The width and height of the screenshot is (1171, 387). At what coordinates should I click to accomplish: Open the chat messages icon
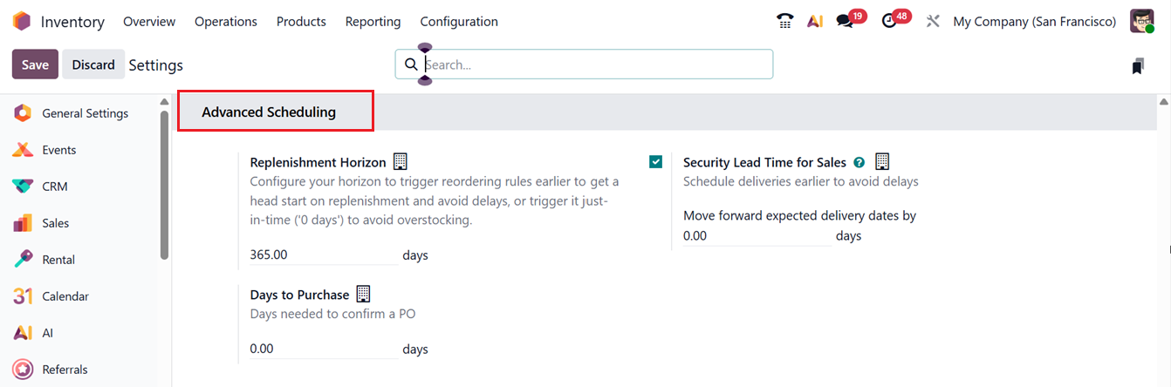(845, 22)
